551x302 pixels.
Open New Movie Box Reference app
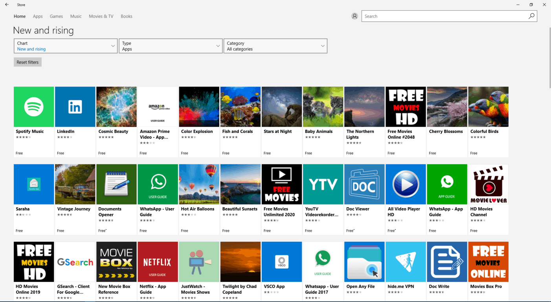click(116, 271)
